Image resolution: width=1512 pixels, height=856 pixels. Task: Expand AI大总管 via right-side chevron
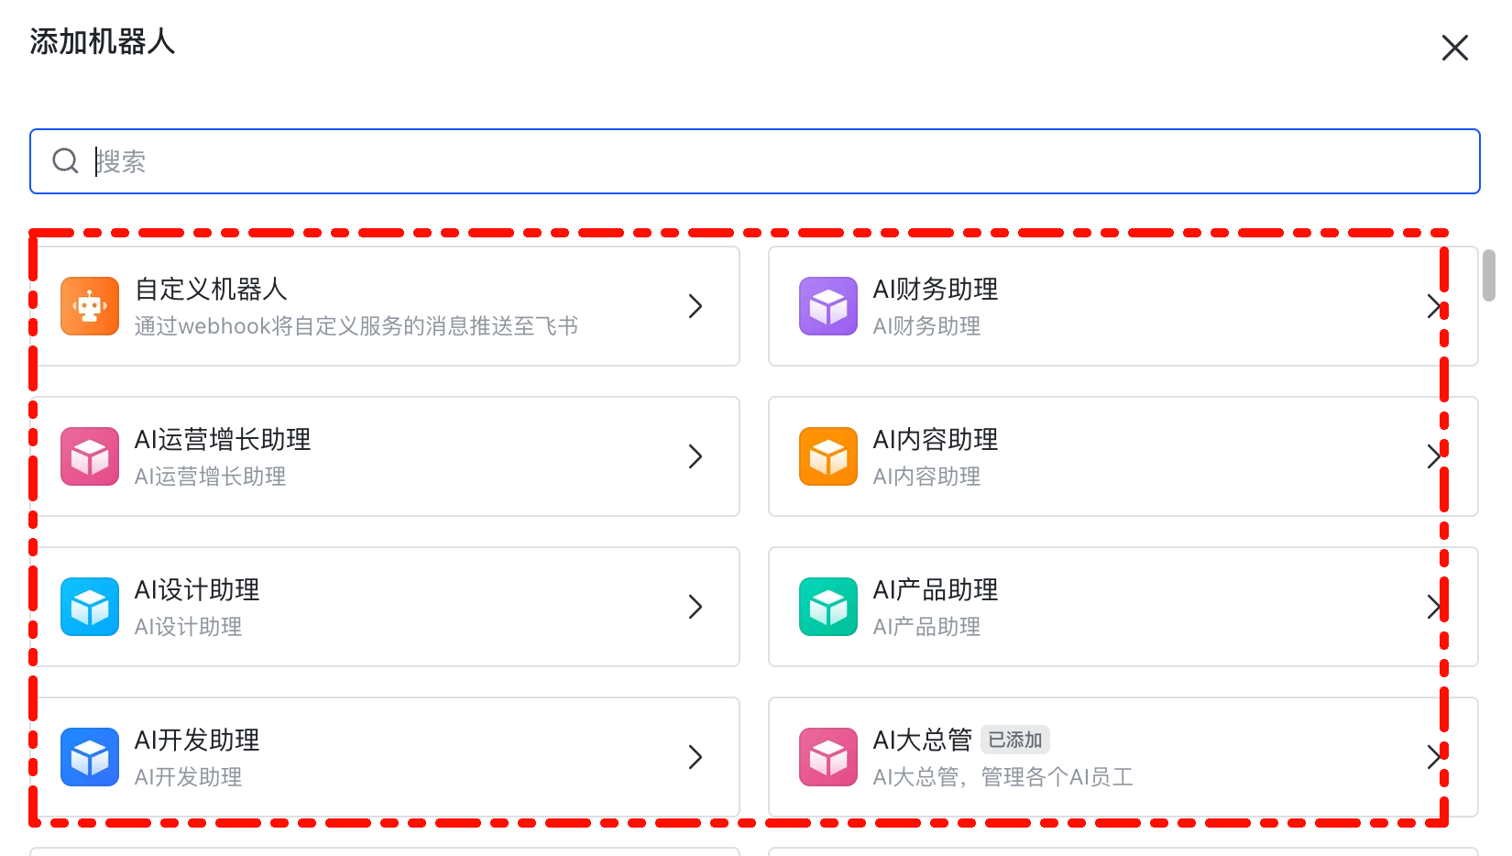click(1434, 757)
